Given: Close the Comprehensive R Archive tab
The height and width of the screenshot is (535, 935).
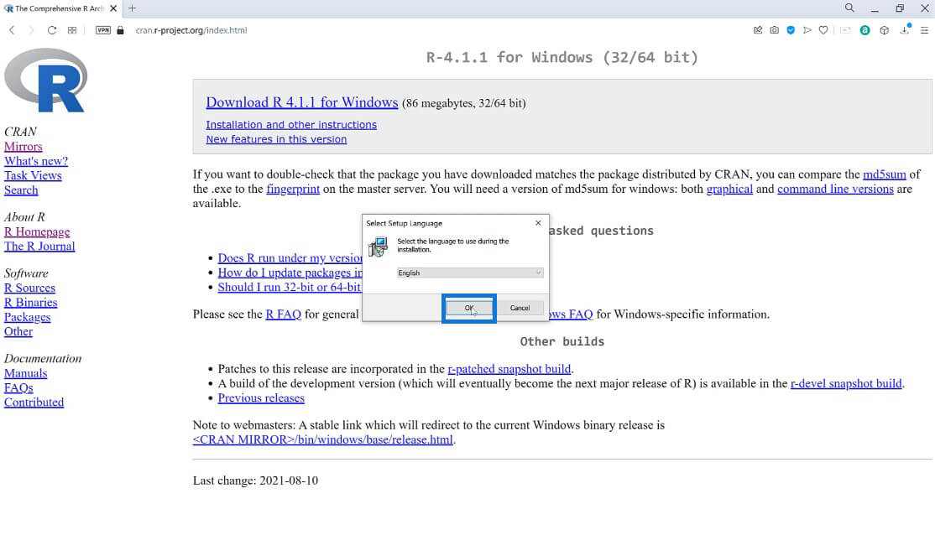Looking at the screenshot, I should pyautogui.click(x=113, y=8).
